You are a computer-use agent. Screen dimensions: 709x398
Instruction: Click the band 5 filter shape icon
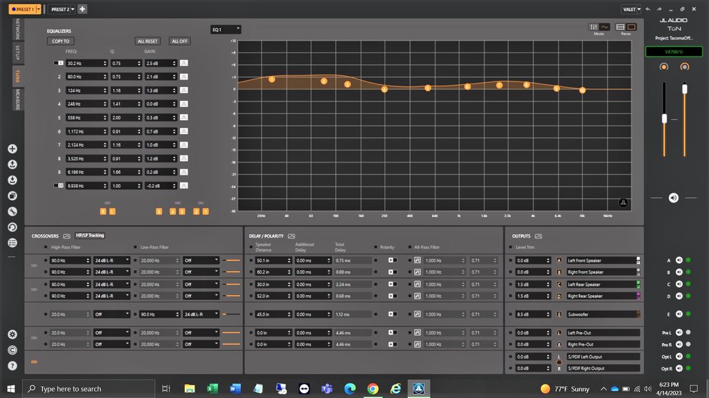tap(183, 117)
